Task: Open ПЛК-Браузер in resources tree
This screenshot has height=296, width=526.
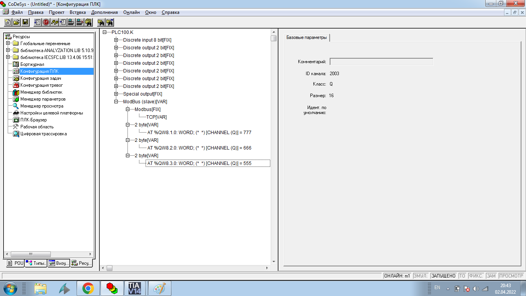Action: (34, 120)
